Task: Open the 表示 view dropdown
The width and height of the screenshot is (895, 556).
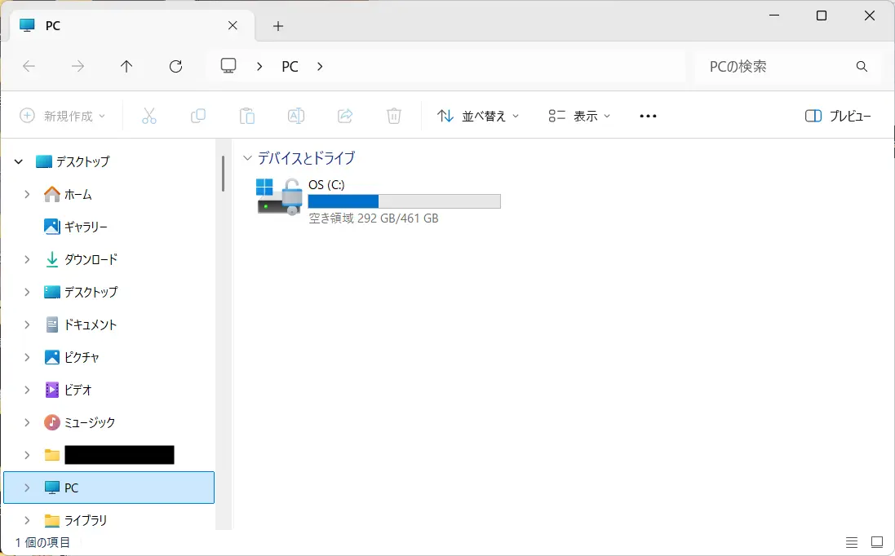Action: click(579, 116)
